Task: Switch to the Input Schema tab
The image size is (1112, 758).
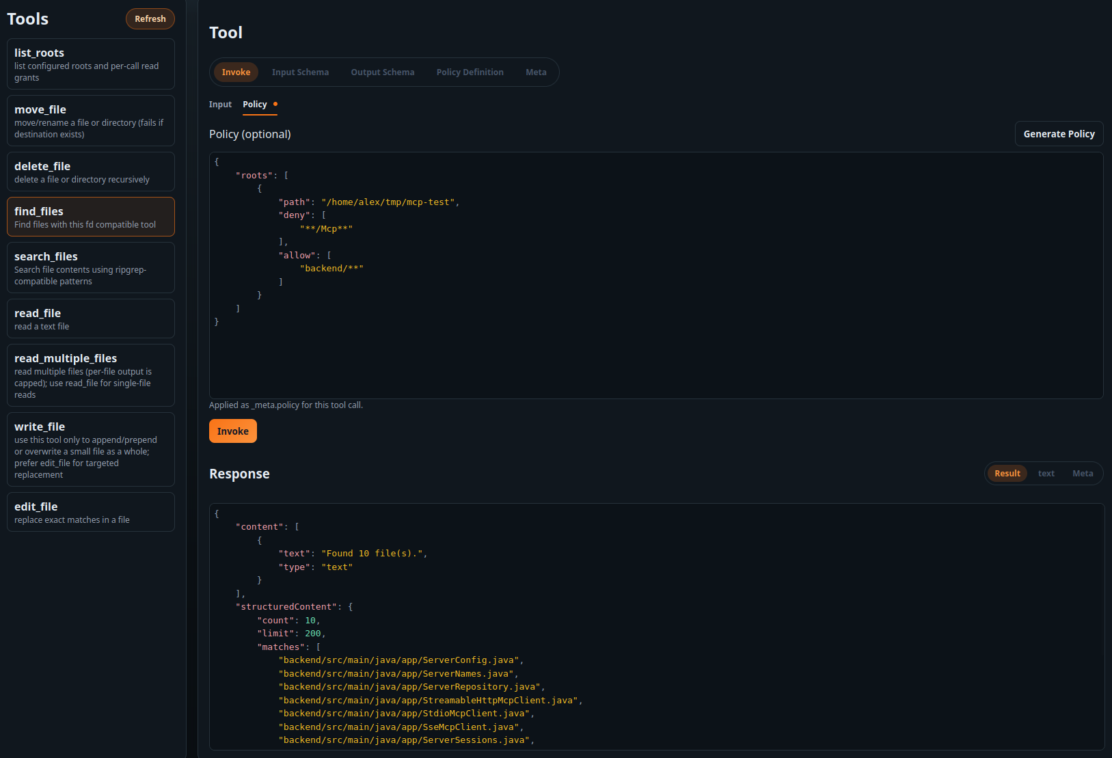Action: (x=300, y=72)
